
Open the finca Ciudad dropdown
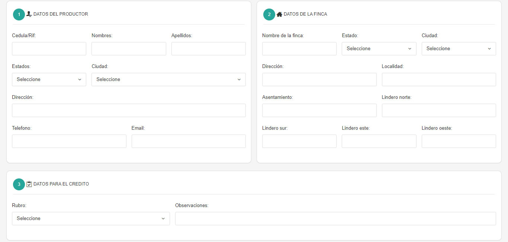pyautogui.click(x=459, y=49)
